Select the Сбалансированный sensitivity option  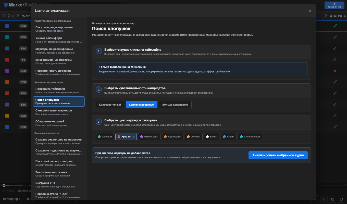click(142, 105)
